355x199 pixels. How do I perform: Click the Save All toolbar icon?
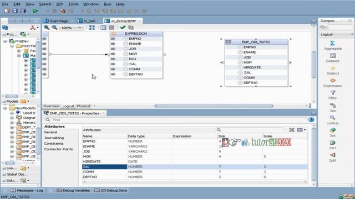click(23, 11)
